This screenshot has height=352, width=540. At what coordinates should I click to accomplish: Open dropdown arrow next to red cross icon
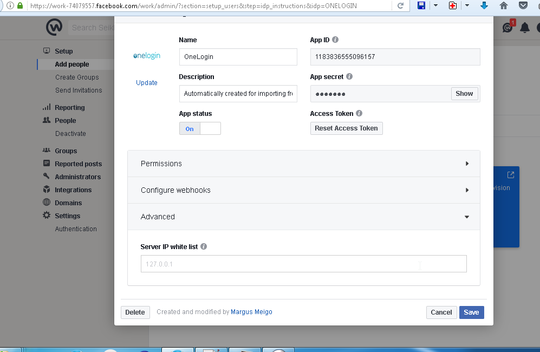[467, 5]
